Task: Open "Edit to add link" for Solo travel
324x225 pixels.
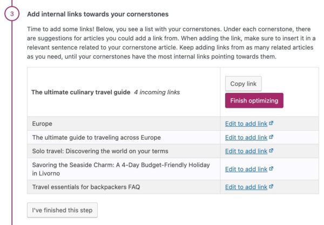Action: 246,151
